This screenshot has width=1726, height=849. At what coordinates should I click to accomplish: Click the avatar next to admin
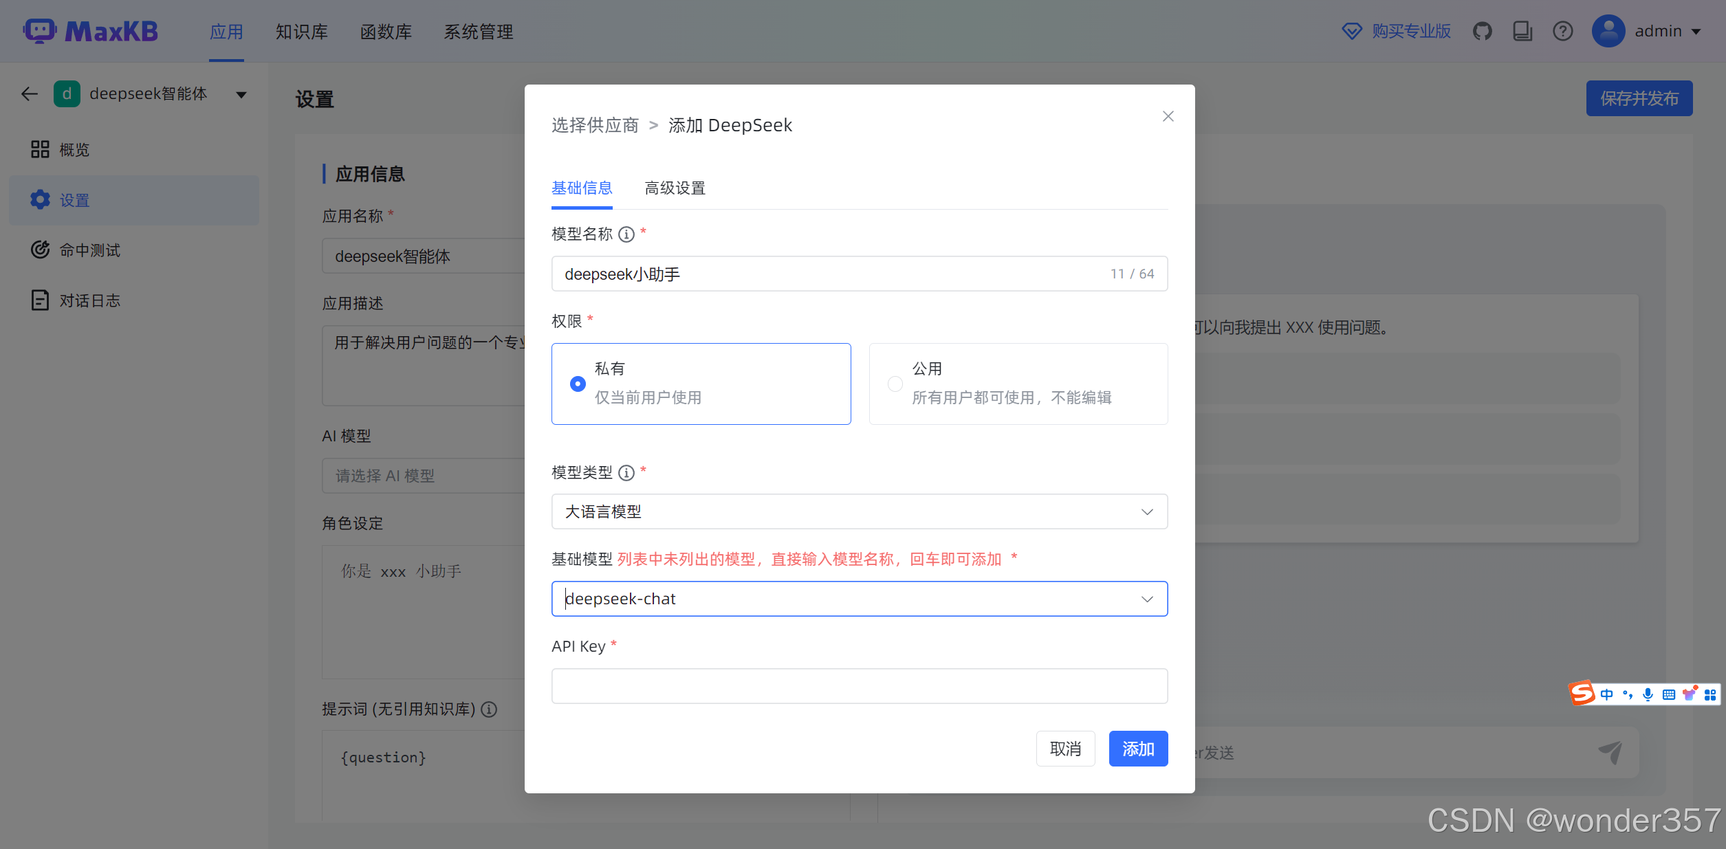pyautogui.click(x=1608, y=30)
